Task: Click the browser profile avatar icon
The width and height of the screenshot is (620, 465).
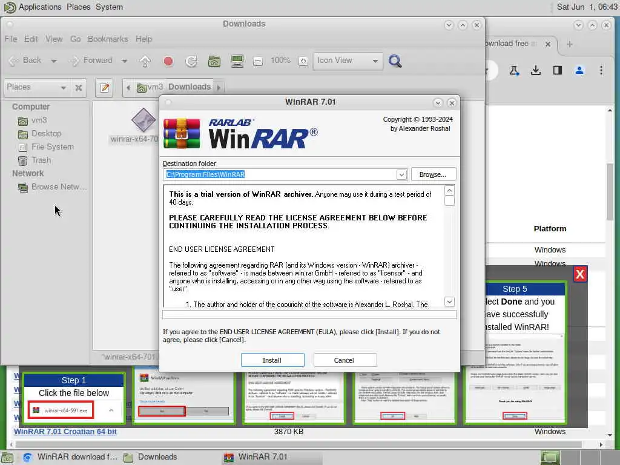Action: (x=579, y=71)
